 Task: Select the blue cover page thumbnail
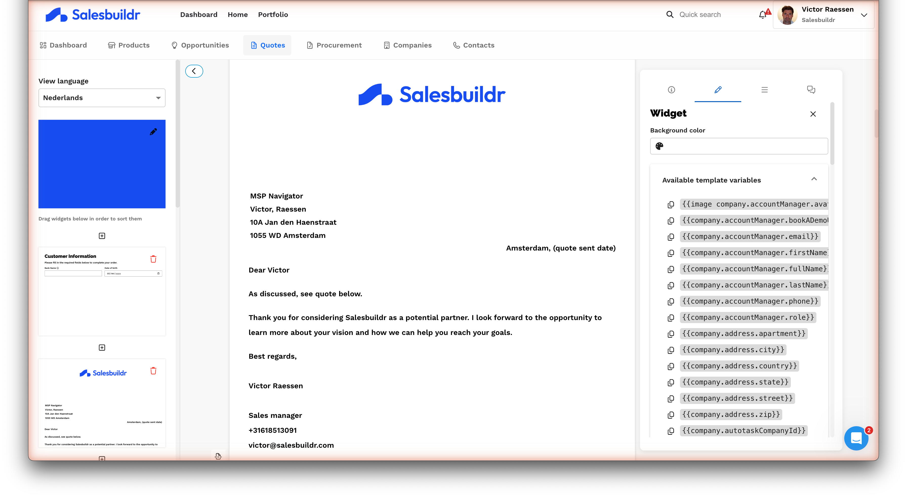click(x=102, y=164)
